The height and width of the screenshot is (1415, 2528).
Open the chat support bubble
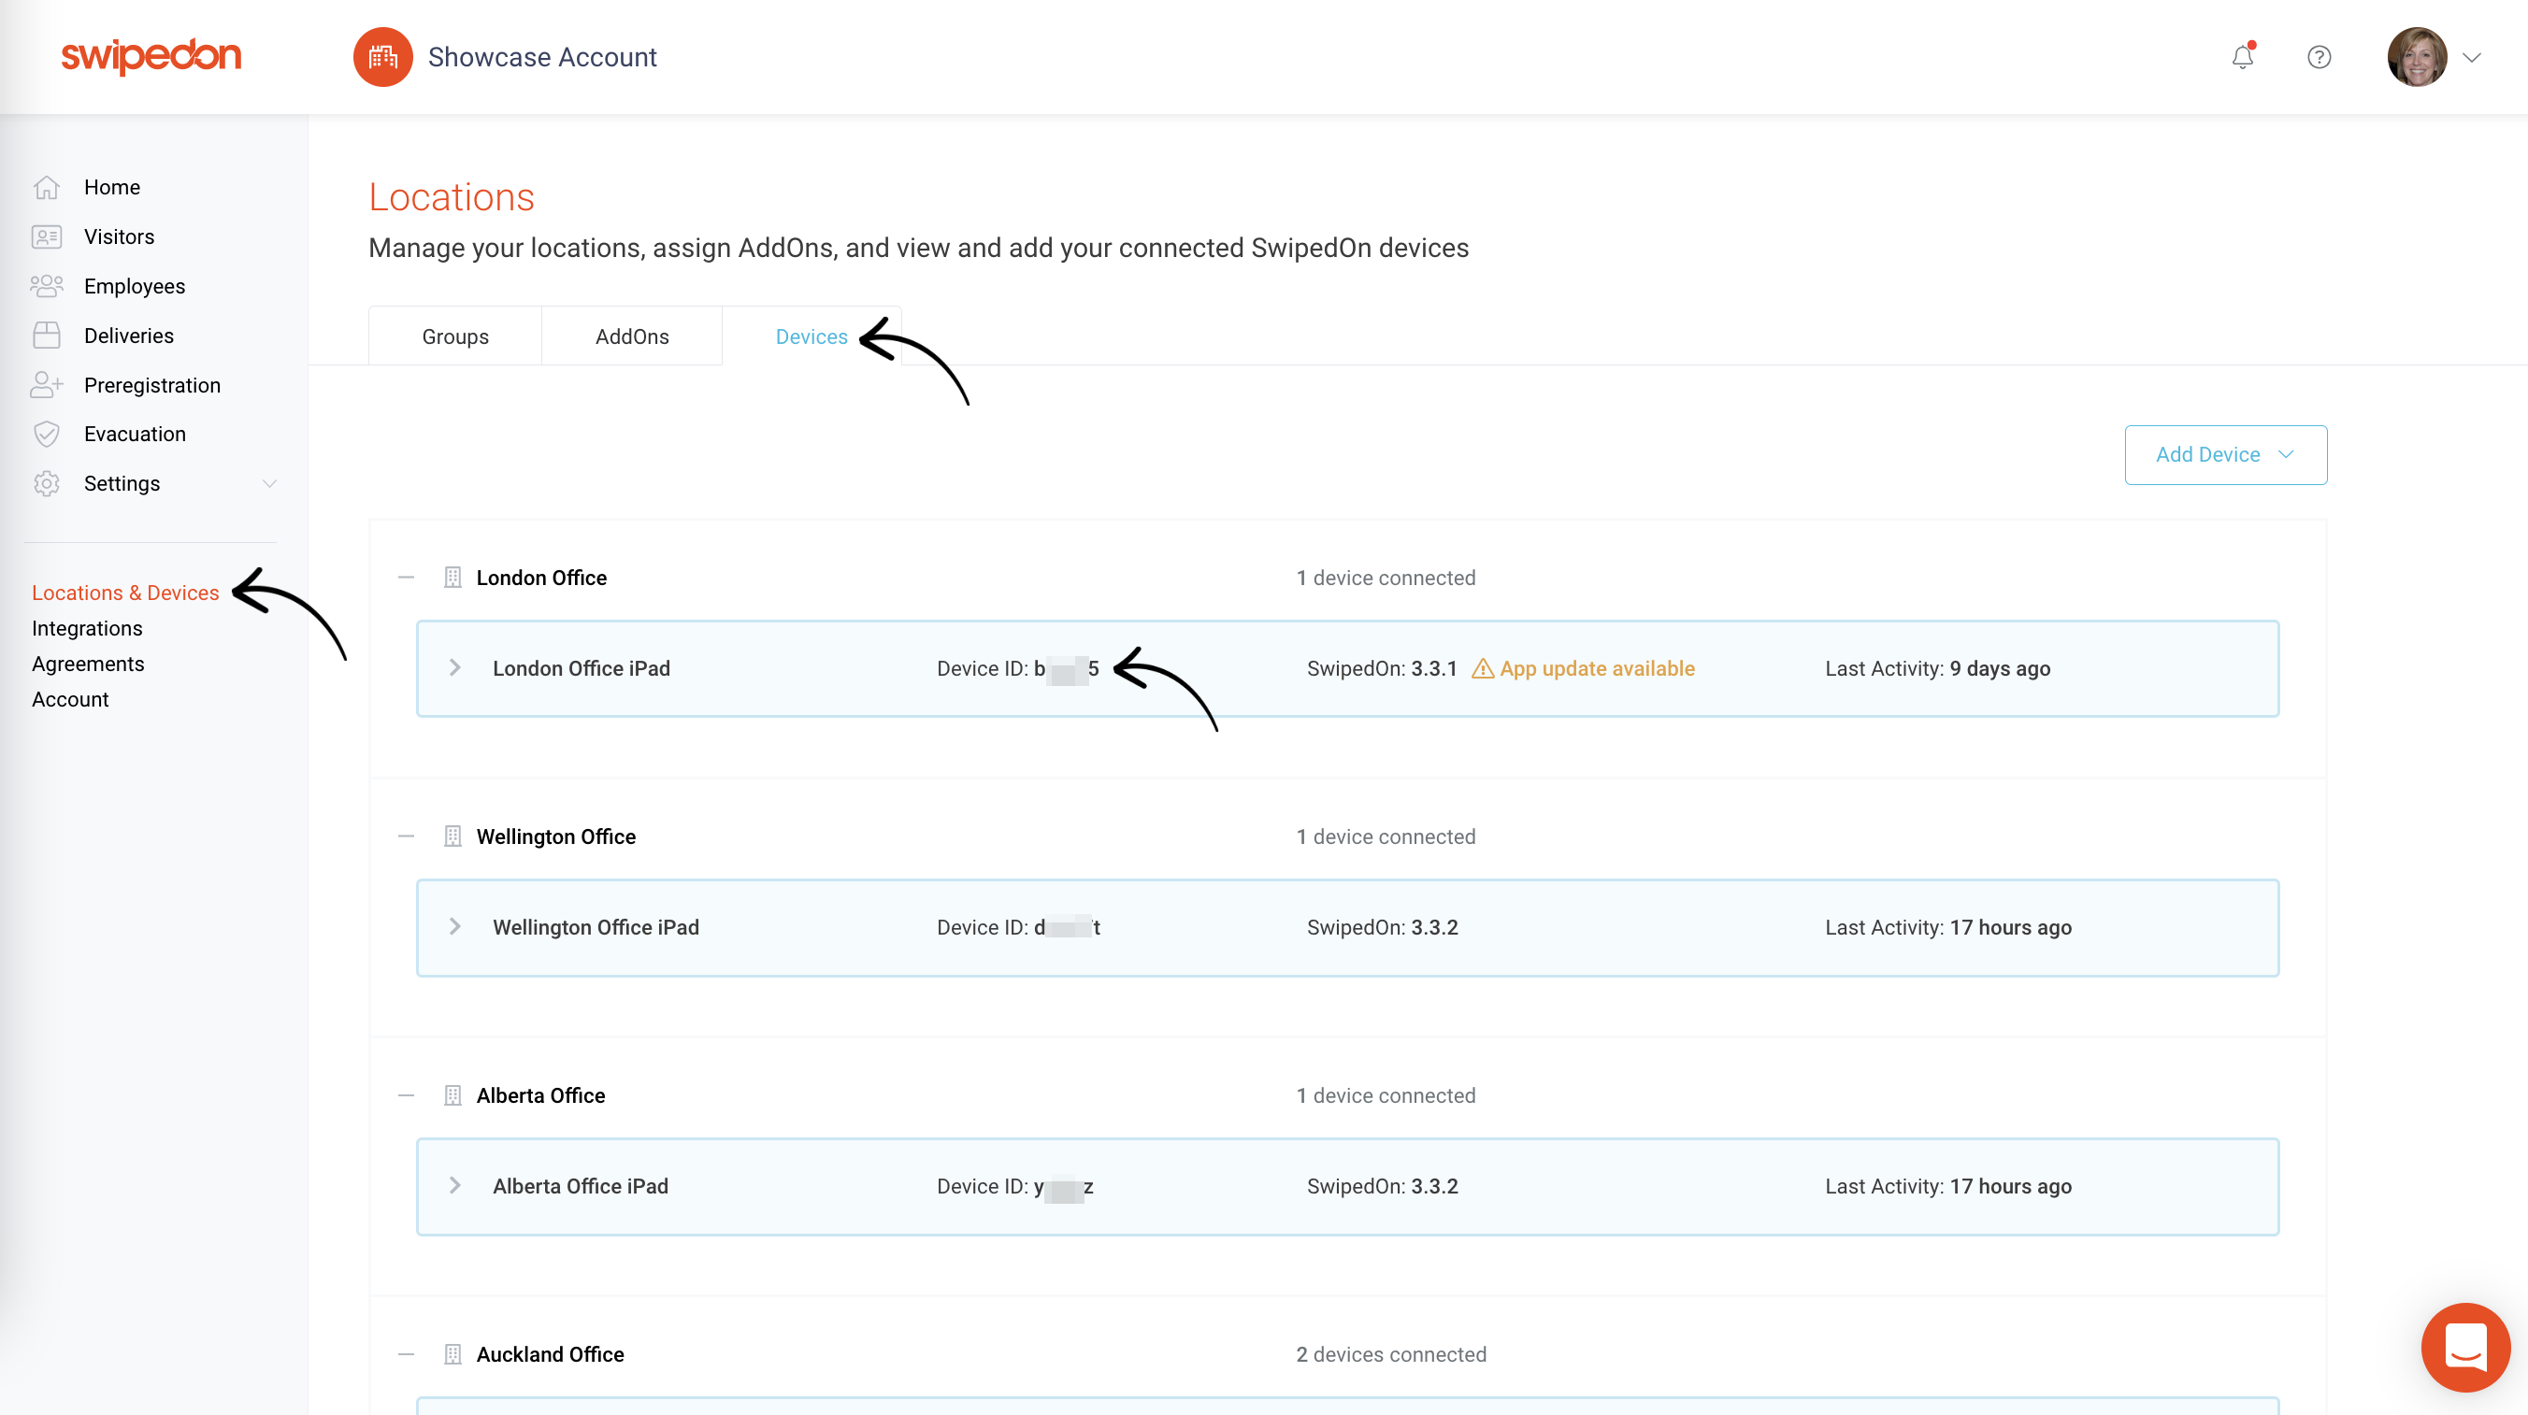pyautogui.click(x=2465, y=1348)
